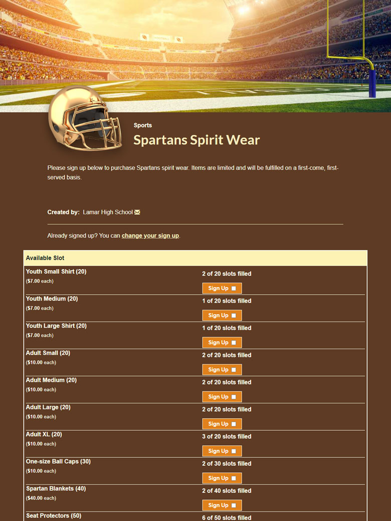Image resolution: width=391 pixels, height=521 pixels.
Task: Check the Adult XL Sign Up box
Action: click(234, 451)
